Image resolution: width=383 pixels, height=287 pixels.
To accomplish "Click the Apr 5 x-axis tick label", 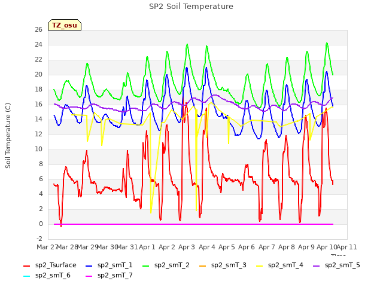I will click(227, 247).
